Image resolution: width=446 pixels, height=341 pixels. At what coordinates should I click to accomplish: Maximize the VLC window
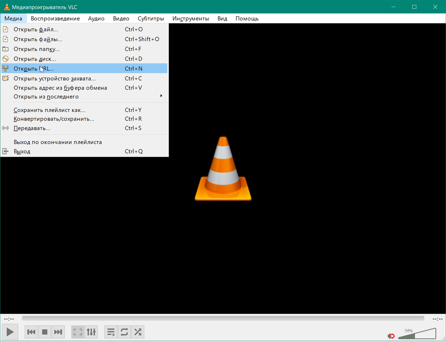[414, 7]
